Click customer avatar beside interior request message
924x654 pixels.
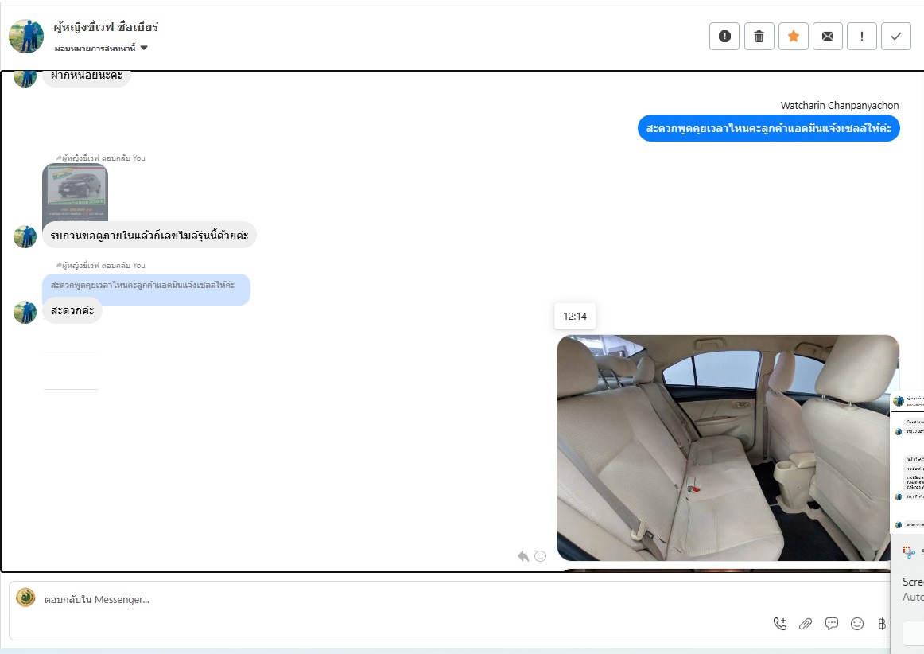pyautogui.click(x=25, y=236)
